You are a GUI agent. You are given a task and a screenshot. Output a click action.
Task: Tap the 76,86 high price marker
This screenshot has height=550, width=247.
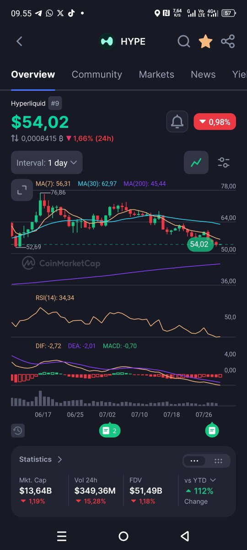[x=58, y=192]
